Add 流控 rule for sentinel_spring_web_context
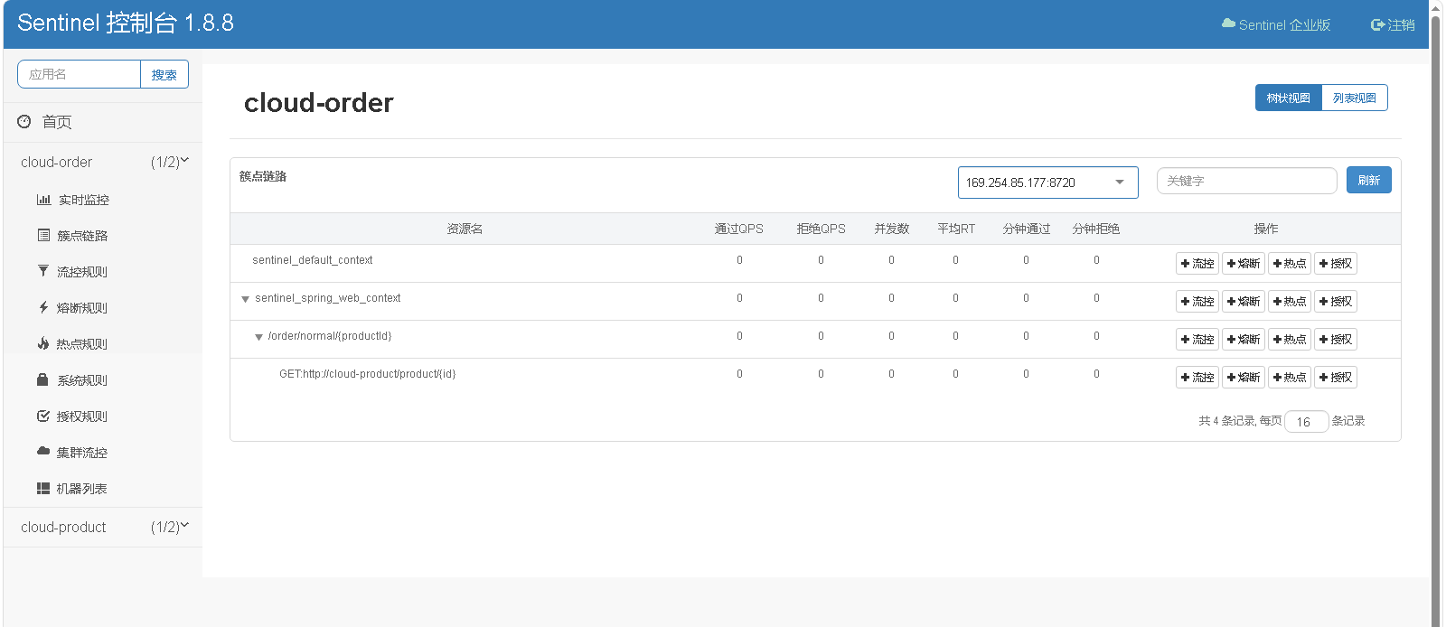1446x627 pixels. tap(1197, 301)
